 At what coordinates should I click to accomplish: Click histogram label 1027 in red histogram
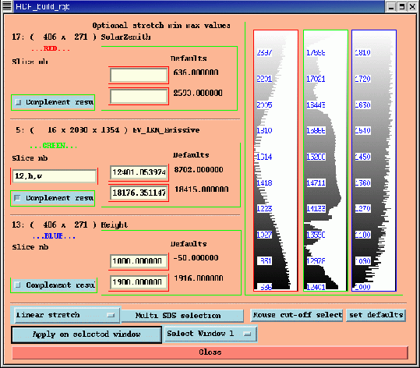(x=264, y=235)
